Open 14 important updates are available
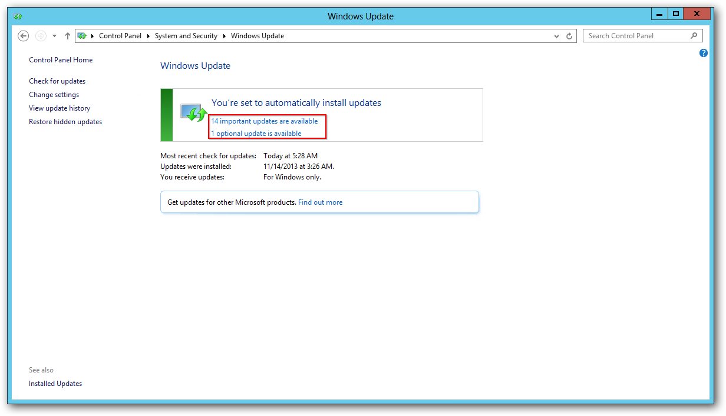Viewport: 726px width, 416px height. point(265,121)
